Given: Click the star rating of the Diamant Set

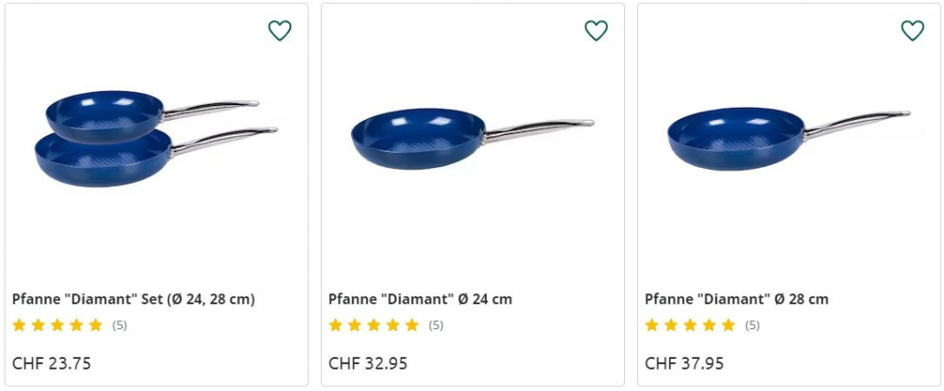Looking at the screenshot, I should (x=57, y=325).
